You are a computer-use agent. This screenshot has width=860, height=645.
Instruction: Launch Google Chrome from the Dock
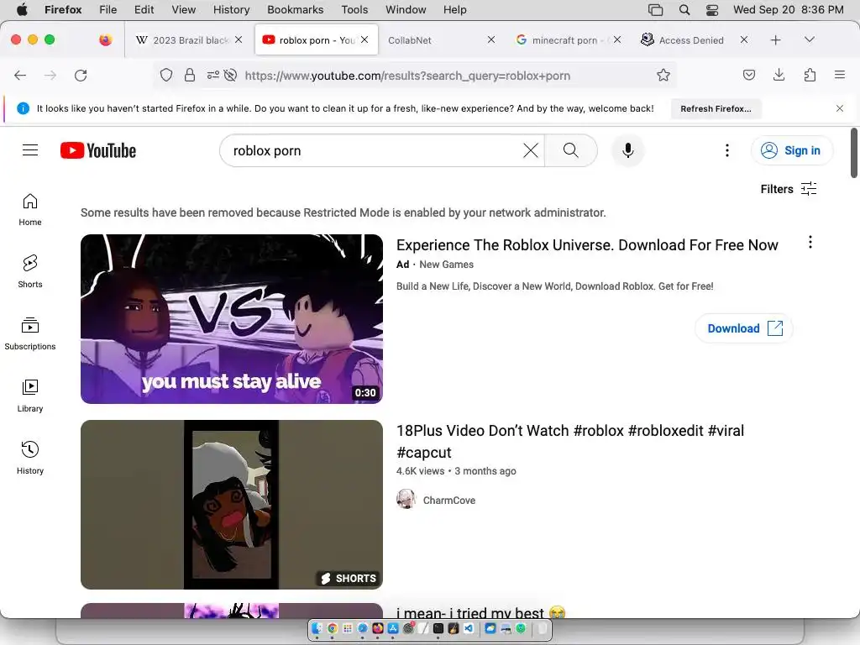click(333, 628)
